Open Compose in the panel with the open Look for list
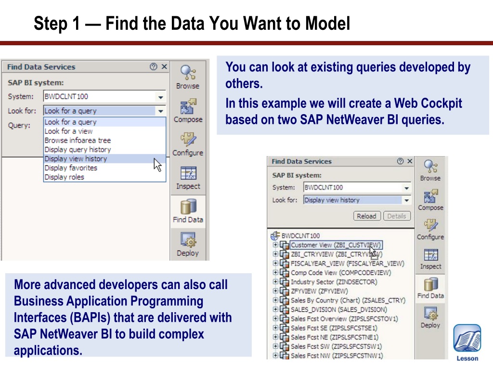This screenshot has width=493, height=370. (x=188, y=111)
